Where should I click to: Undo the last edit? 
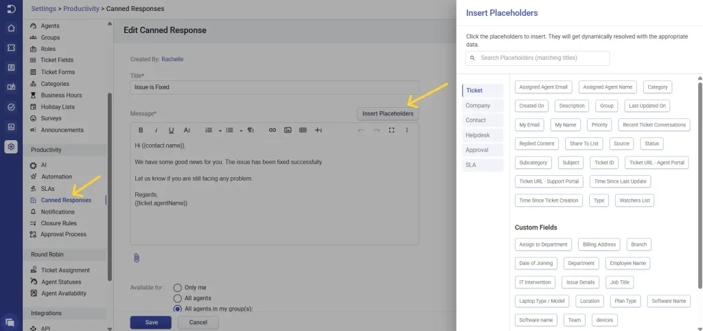pyautogui.click(x=361, y=130)
